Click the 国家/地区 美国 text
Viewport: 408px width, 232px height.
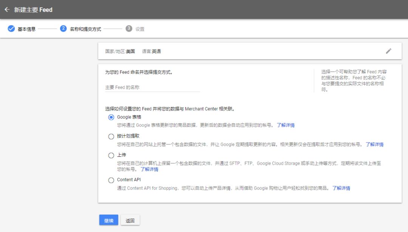118,51
